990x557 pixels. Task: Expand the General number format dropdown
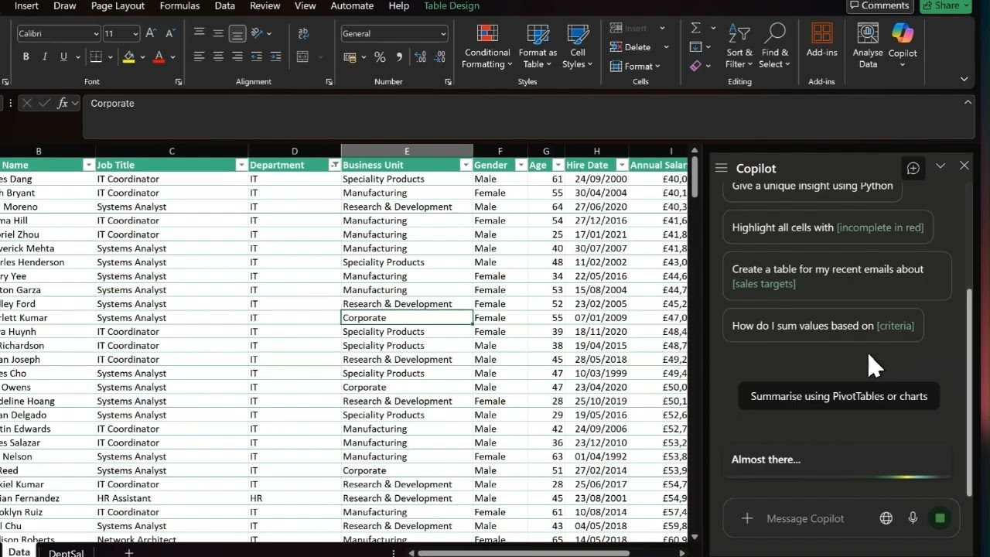pyautogui.click(x=445, y=33)
